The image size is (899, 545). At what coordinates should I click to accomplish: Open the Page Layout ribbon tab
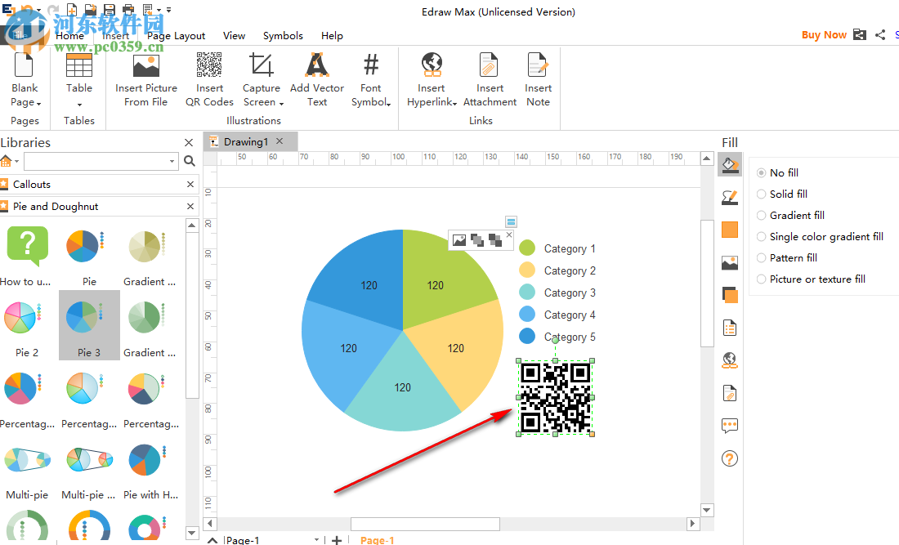pos(176,35)
